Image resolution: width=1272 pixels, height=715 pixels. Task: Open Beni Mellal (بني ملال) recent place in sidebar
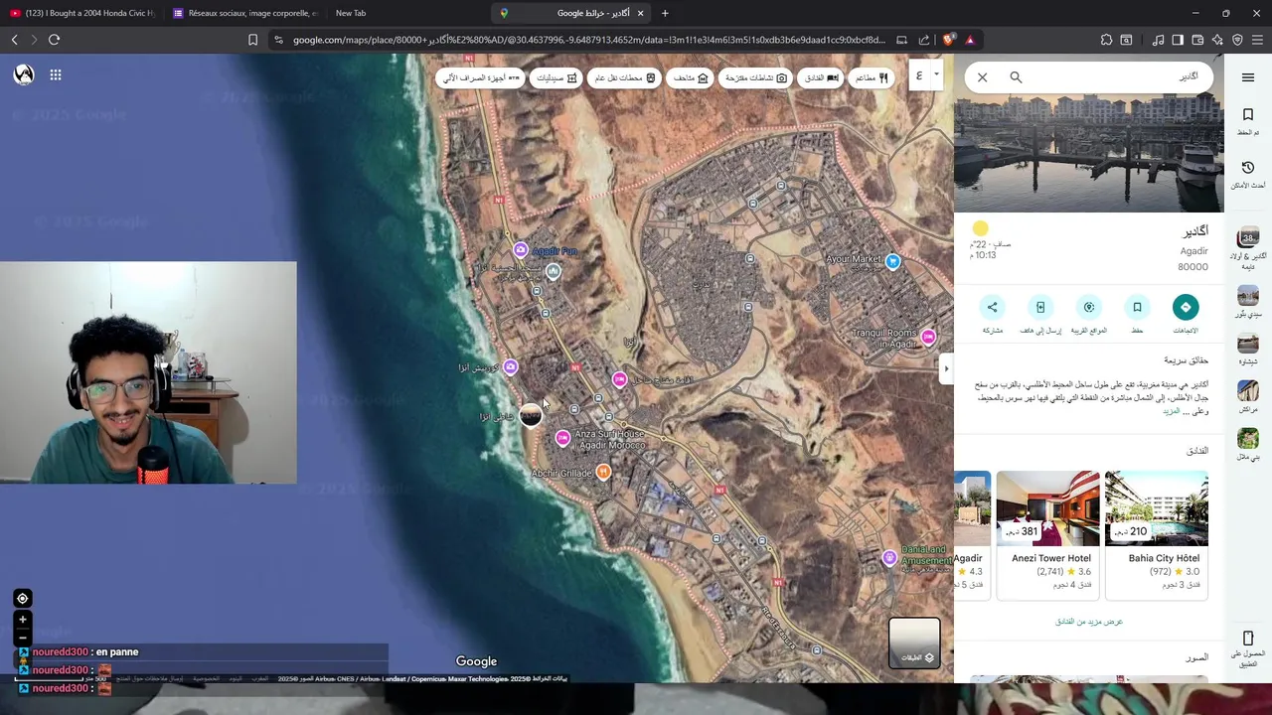(x=1248, y=445)
